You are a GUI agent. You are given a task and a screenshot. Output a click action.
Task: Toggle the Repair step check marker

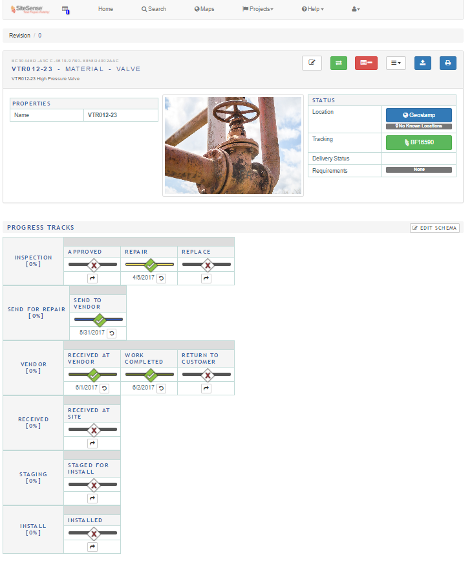click(151, 265)
